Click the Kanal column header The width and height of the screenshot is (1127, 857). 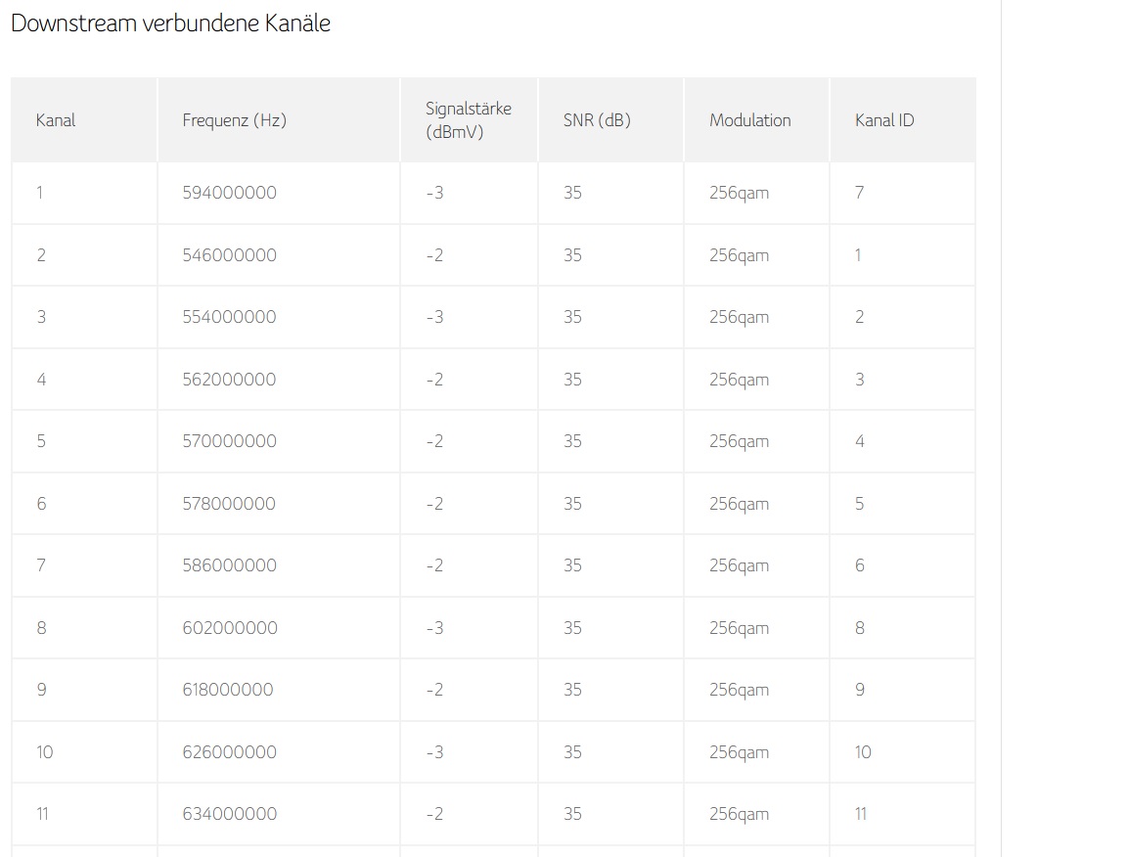click(56, 120)
